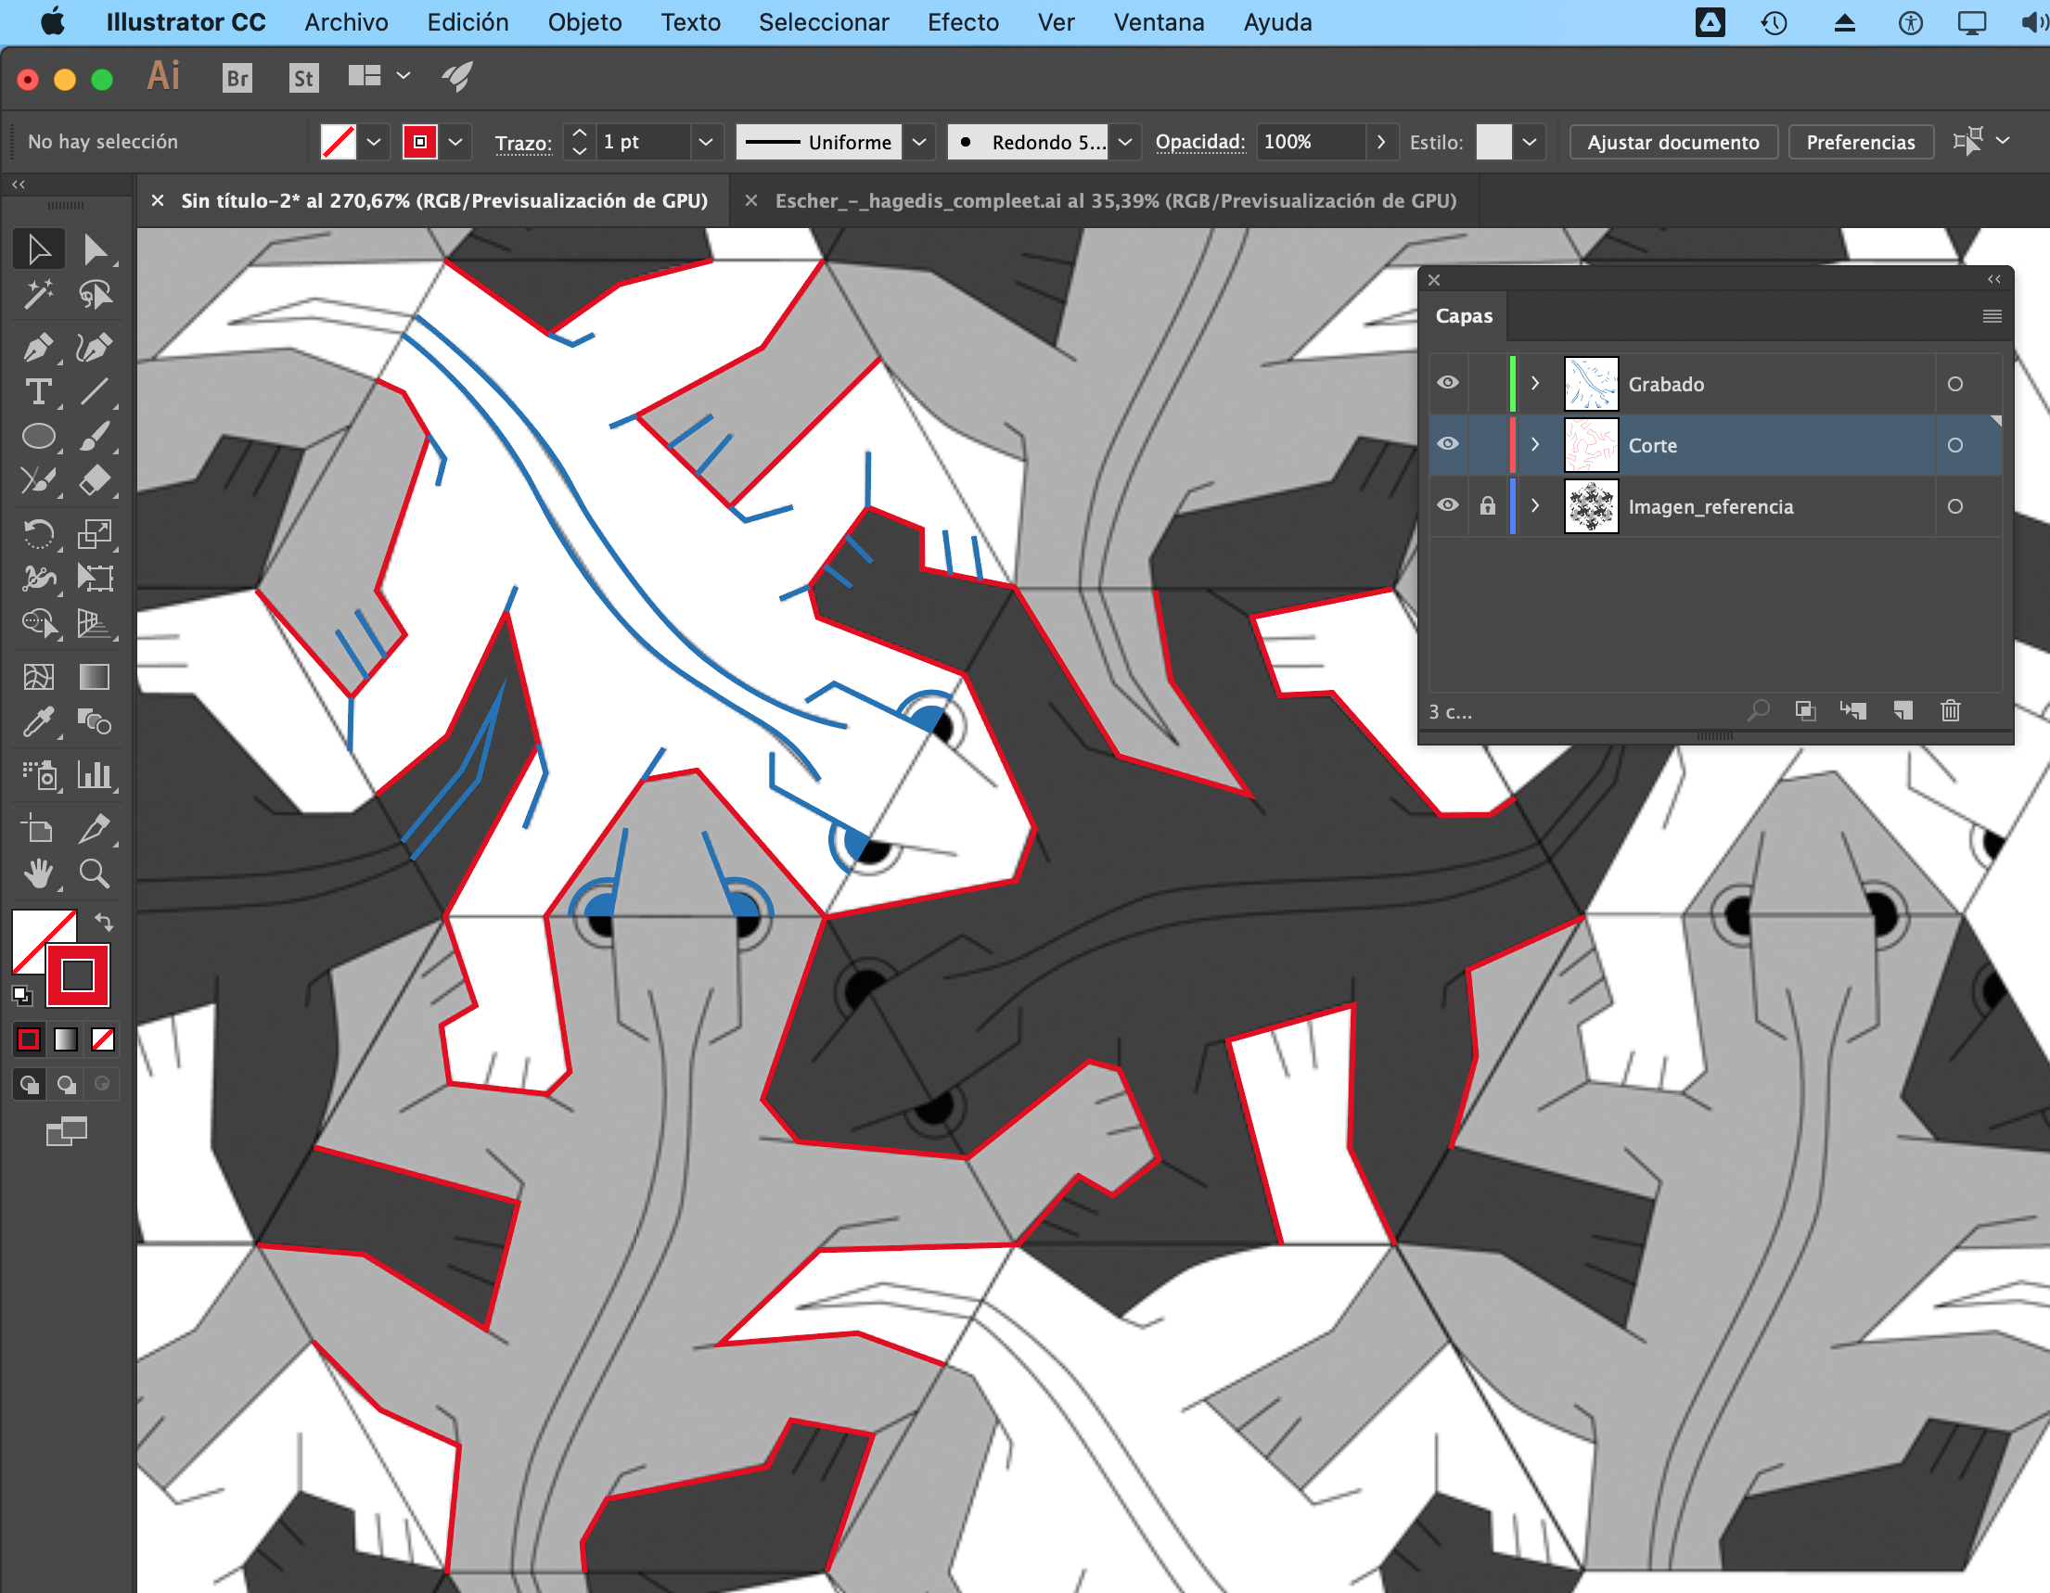The width and height of the screenshot is (2050, 1593).
Task: Swap fill and stroke colors
Action: pyautogui.click(x=104, y=923)
